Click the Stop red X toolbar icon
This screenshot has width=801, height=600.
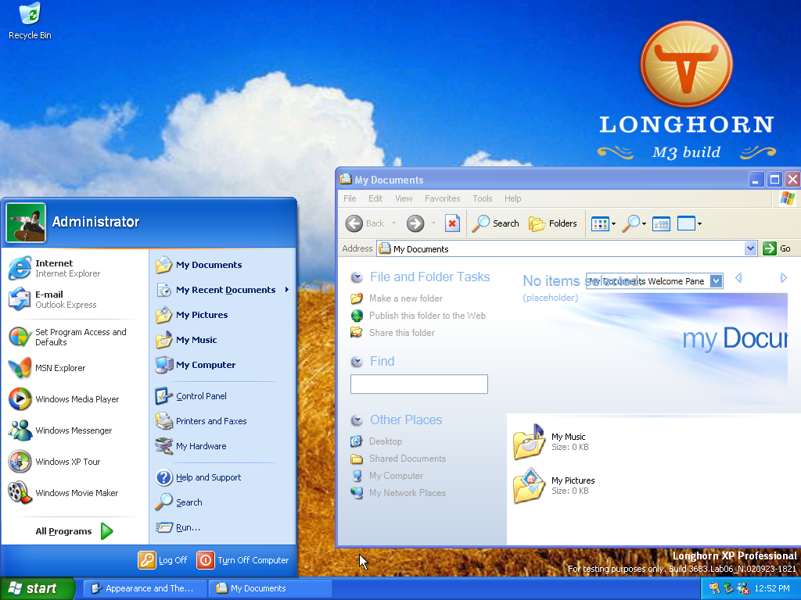tap(452, 223)
